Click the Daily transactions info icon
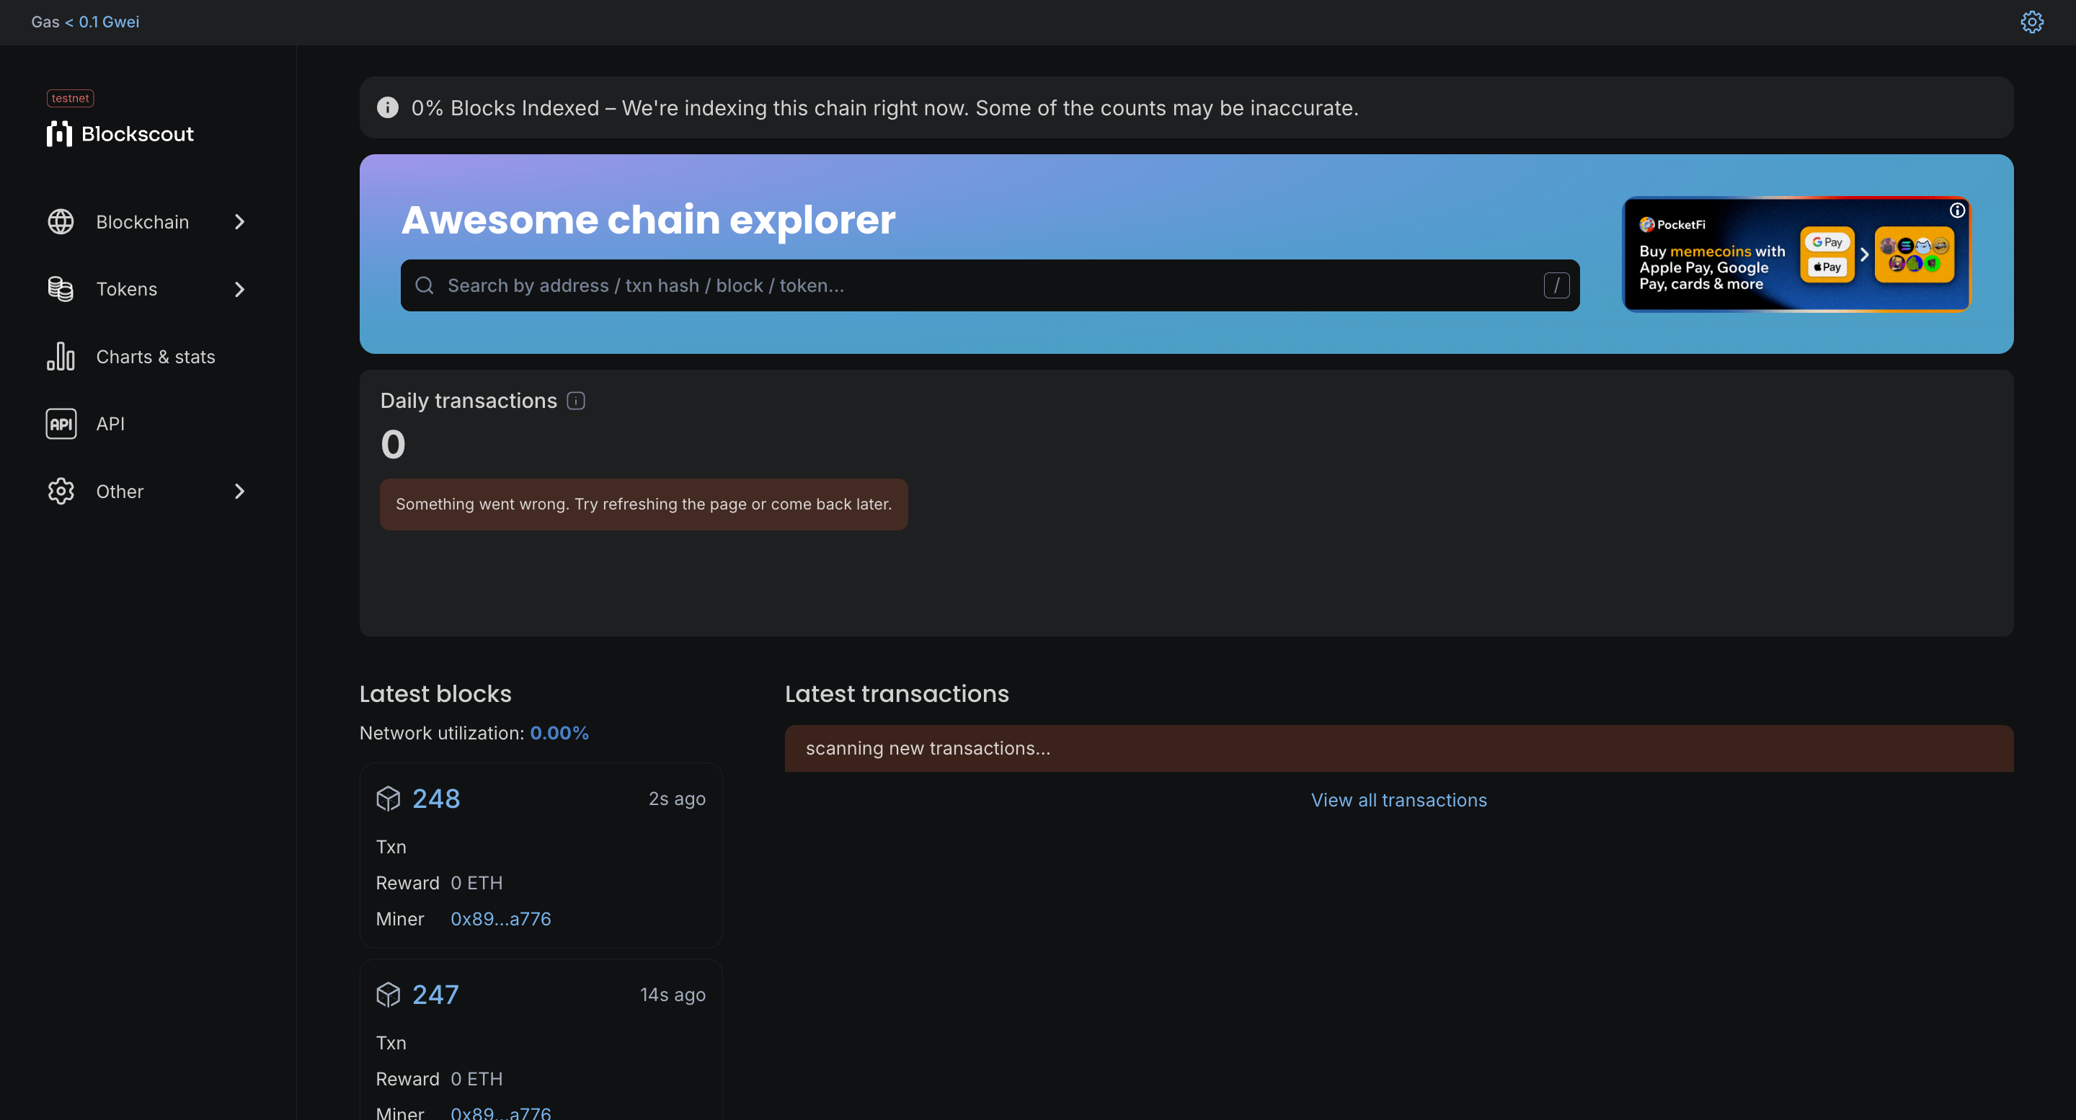This screenshot has width=2076, height=1120. click(x=575, y=401)
